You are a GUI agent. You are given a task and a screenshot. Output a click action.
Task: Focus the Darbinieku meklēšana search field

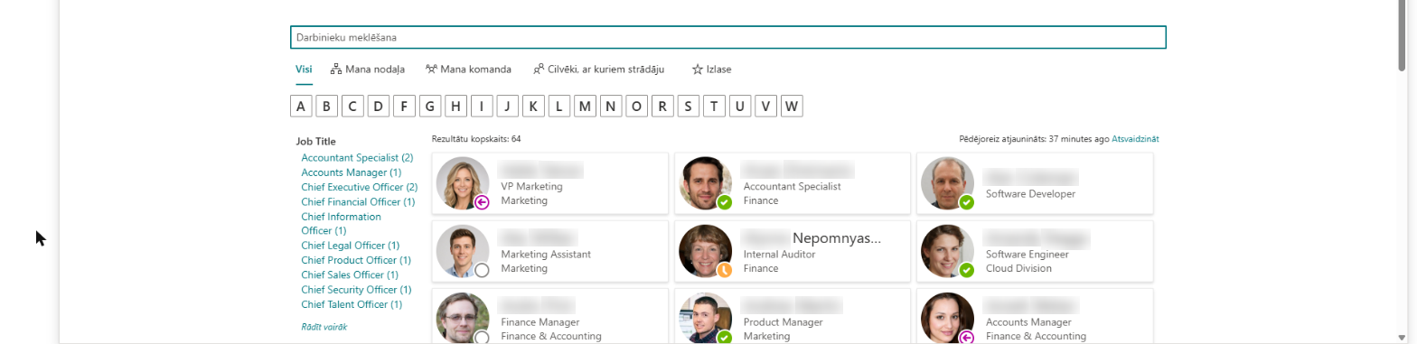point(728,37)
